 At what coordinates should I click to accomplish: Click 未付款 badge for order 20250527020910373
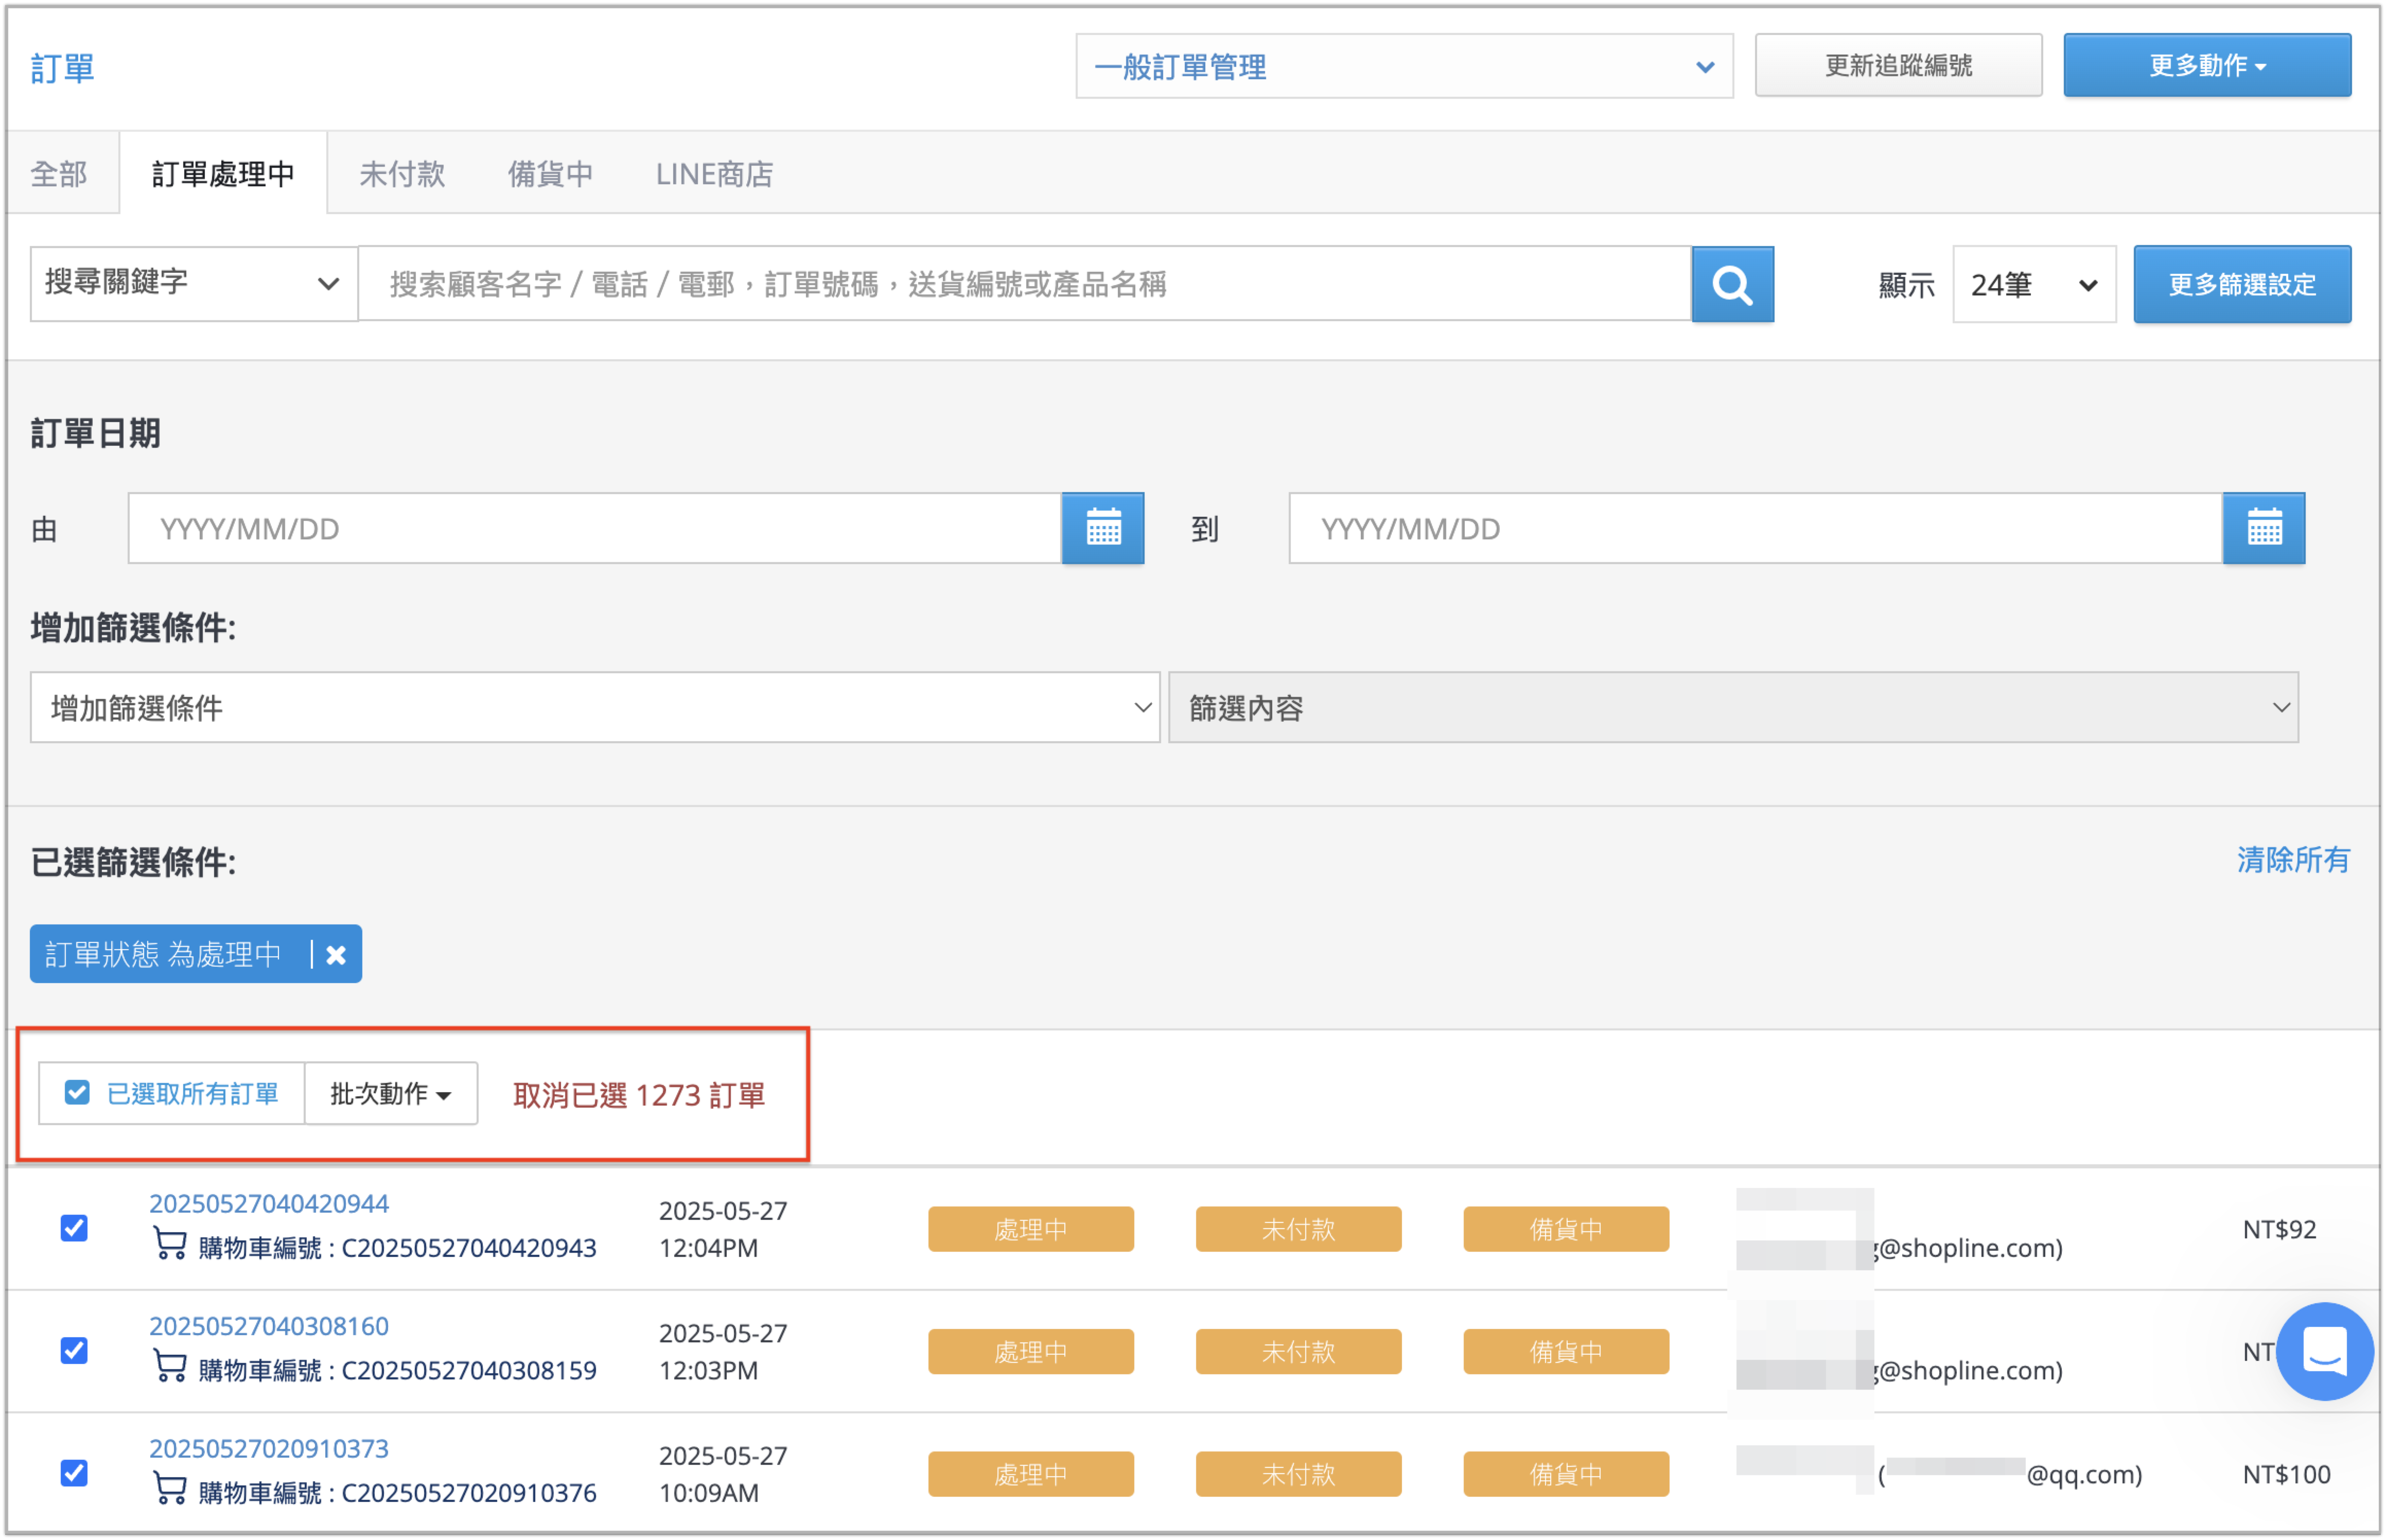[1298, 1474]
